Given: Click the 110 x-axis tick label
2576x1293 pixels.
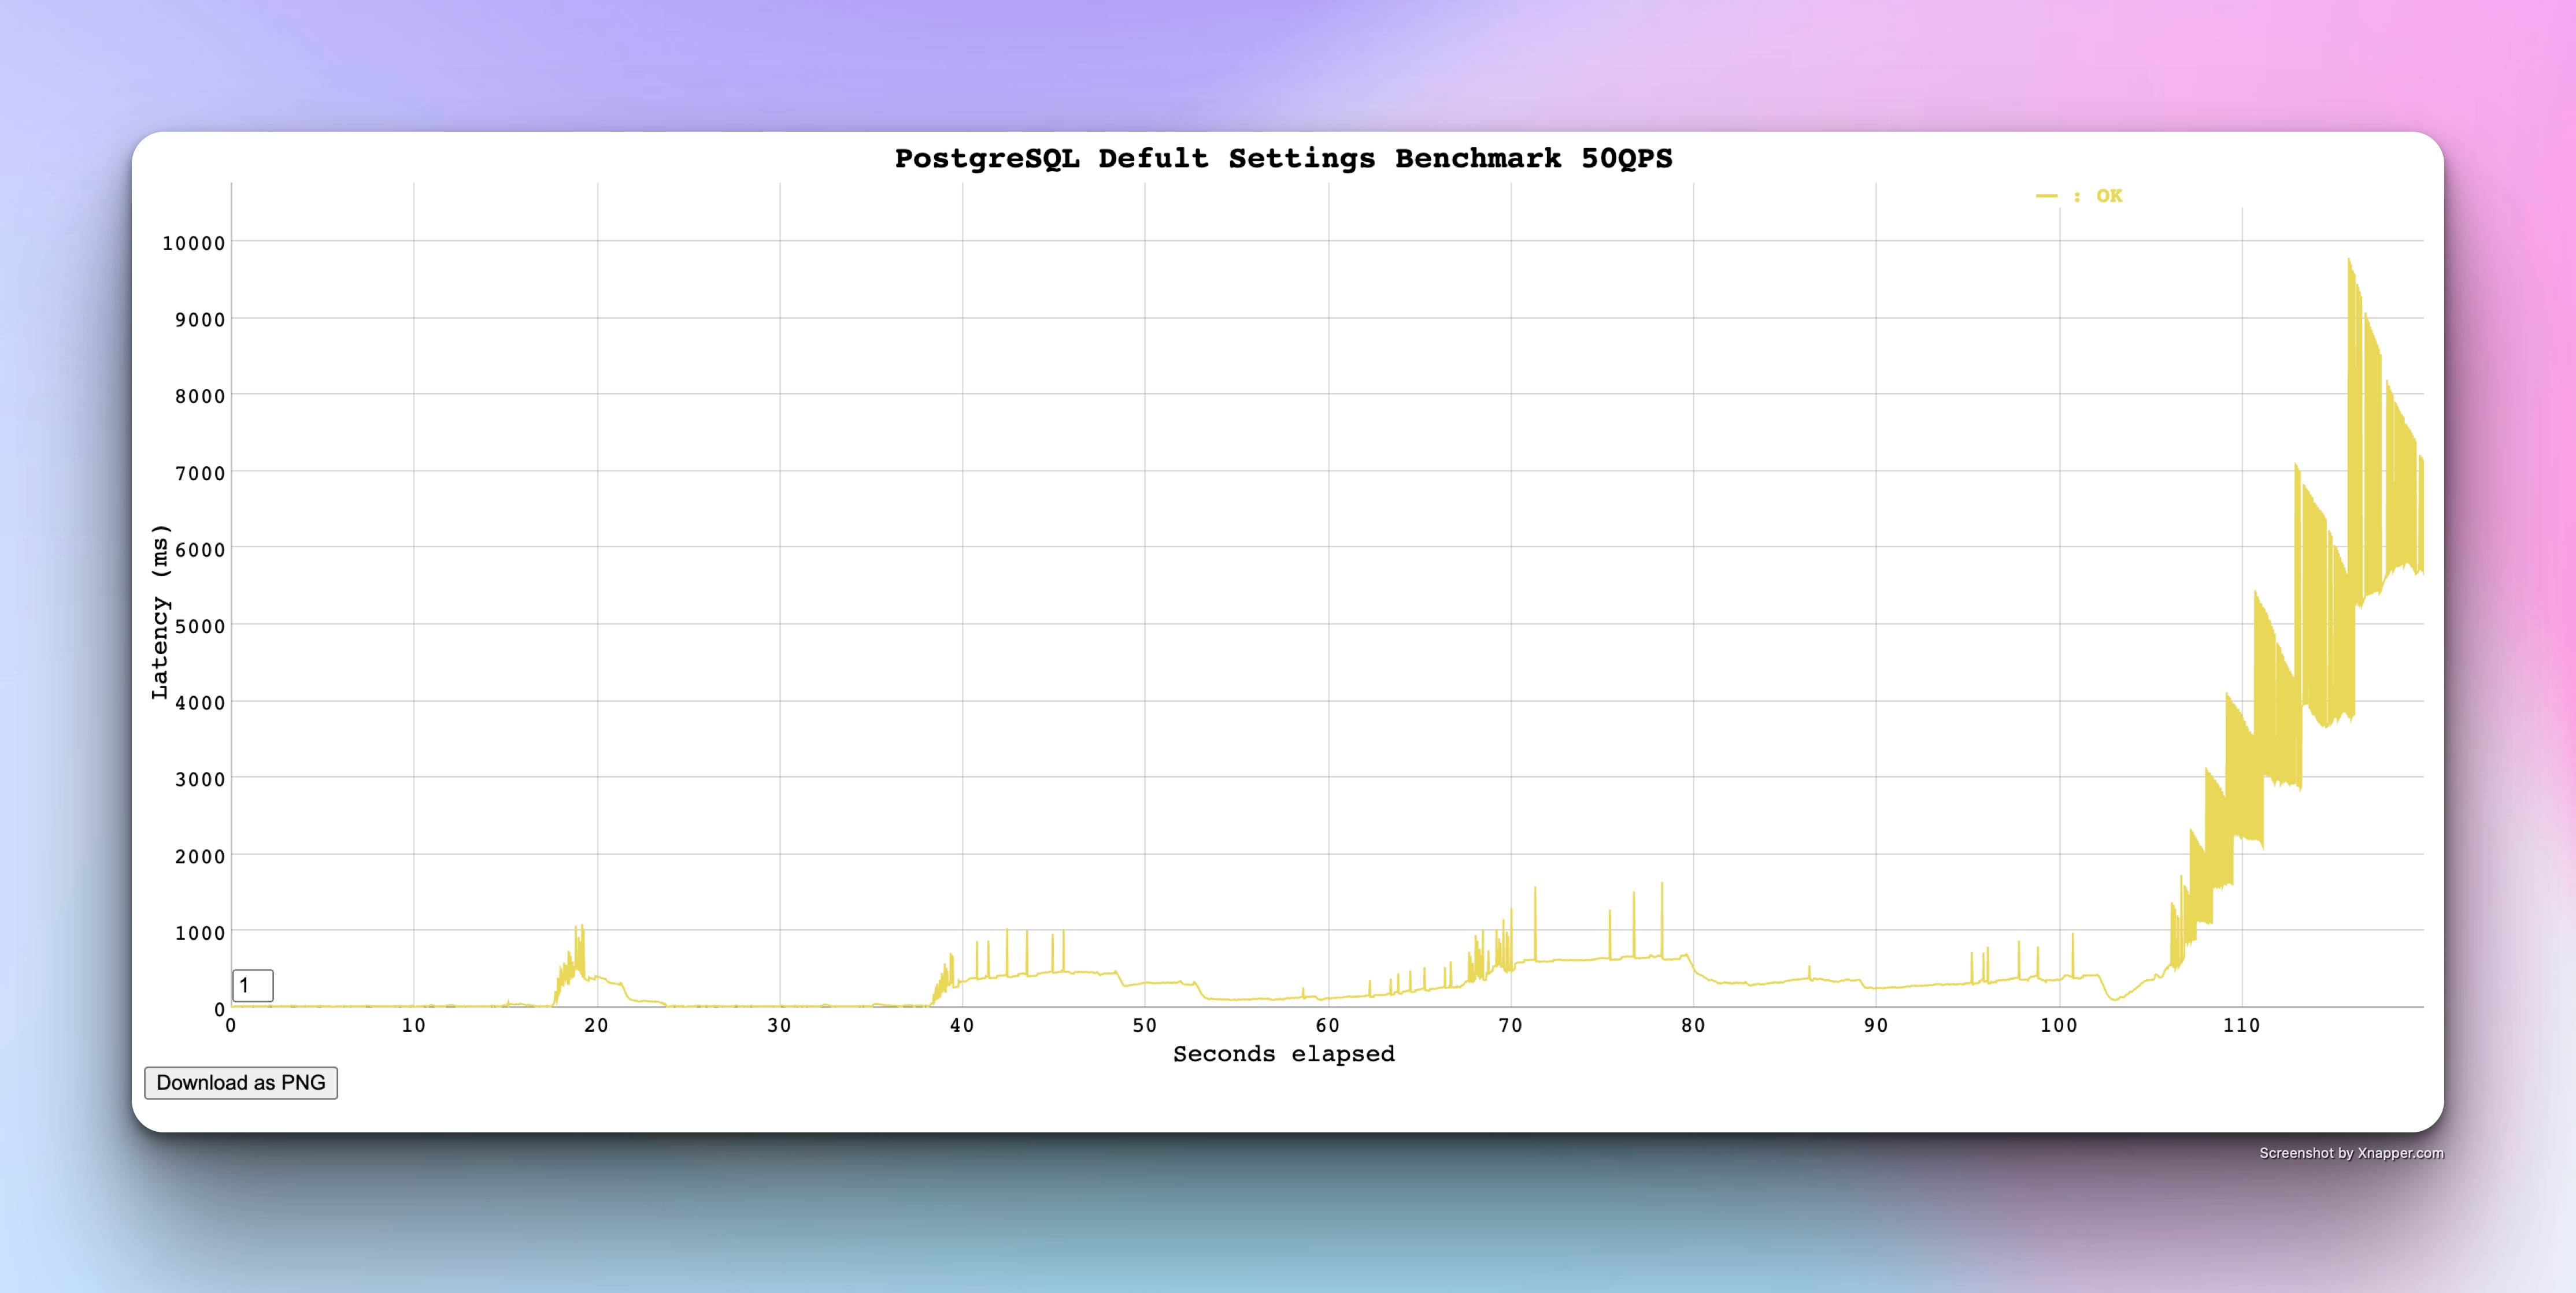Looking at the screenshot, I should (x=2241, y=1025).
